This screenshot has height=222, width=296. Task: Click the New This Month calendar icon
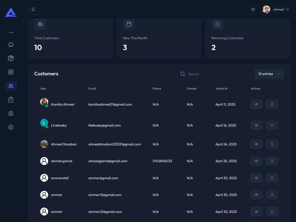point(129,24)
